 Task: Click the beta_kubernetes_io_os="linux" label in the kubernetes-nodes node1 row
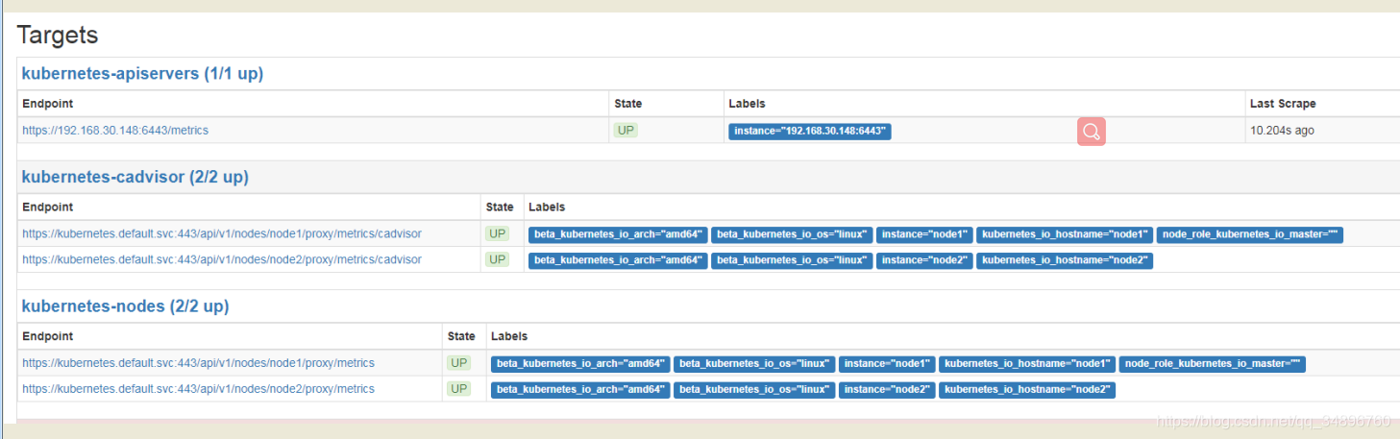(x=754, y=364)
